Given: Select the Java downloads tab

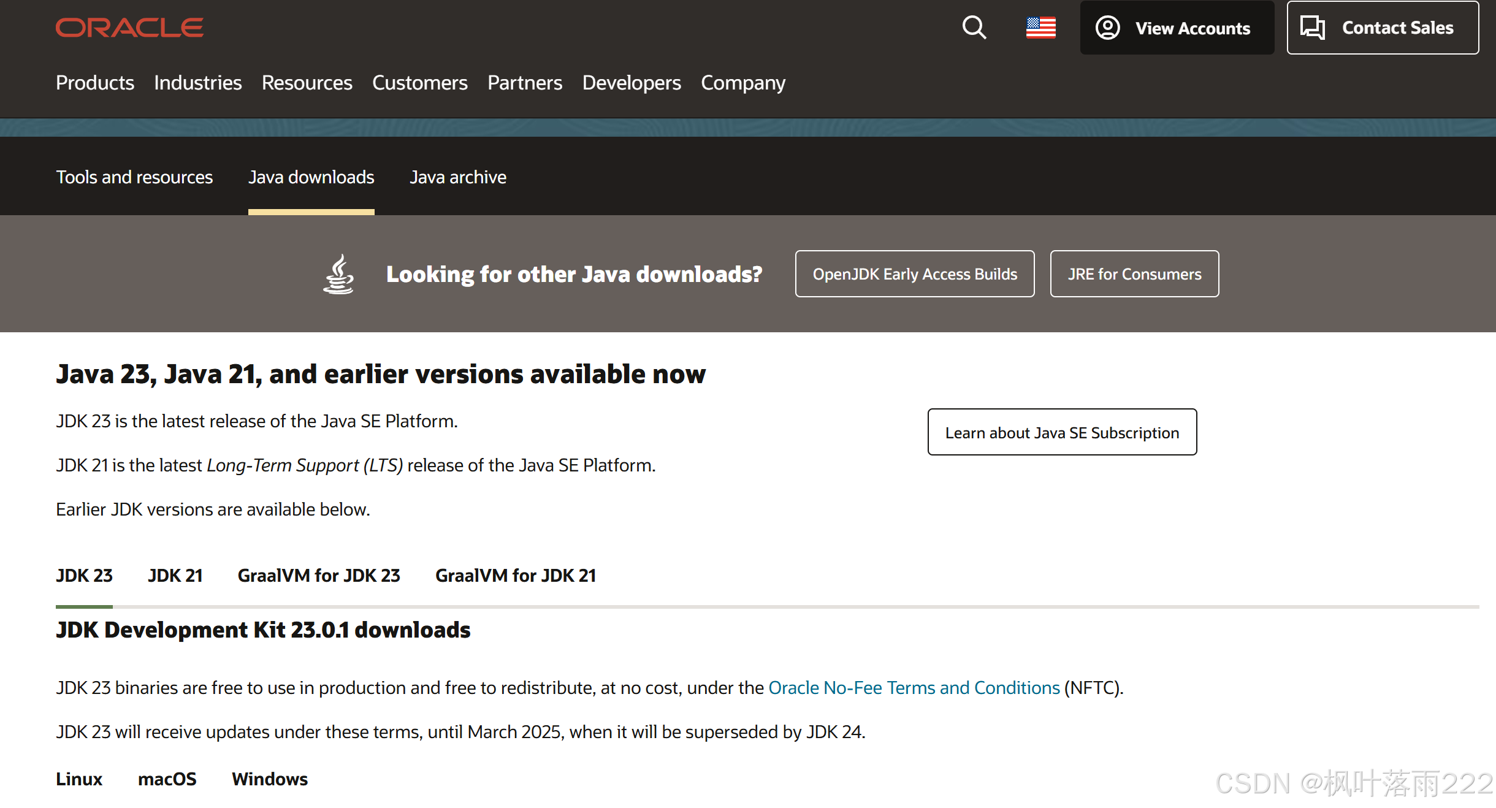Looking at the screenshot, I should (311, 177).
